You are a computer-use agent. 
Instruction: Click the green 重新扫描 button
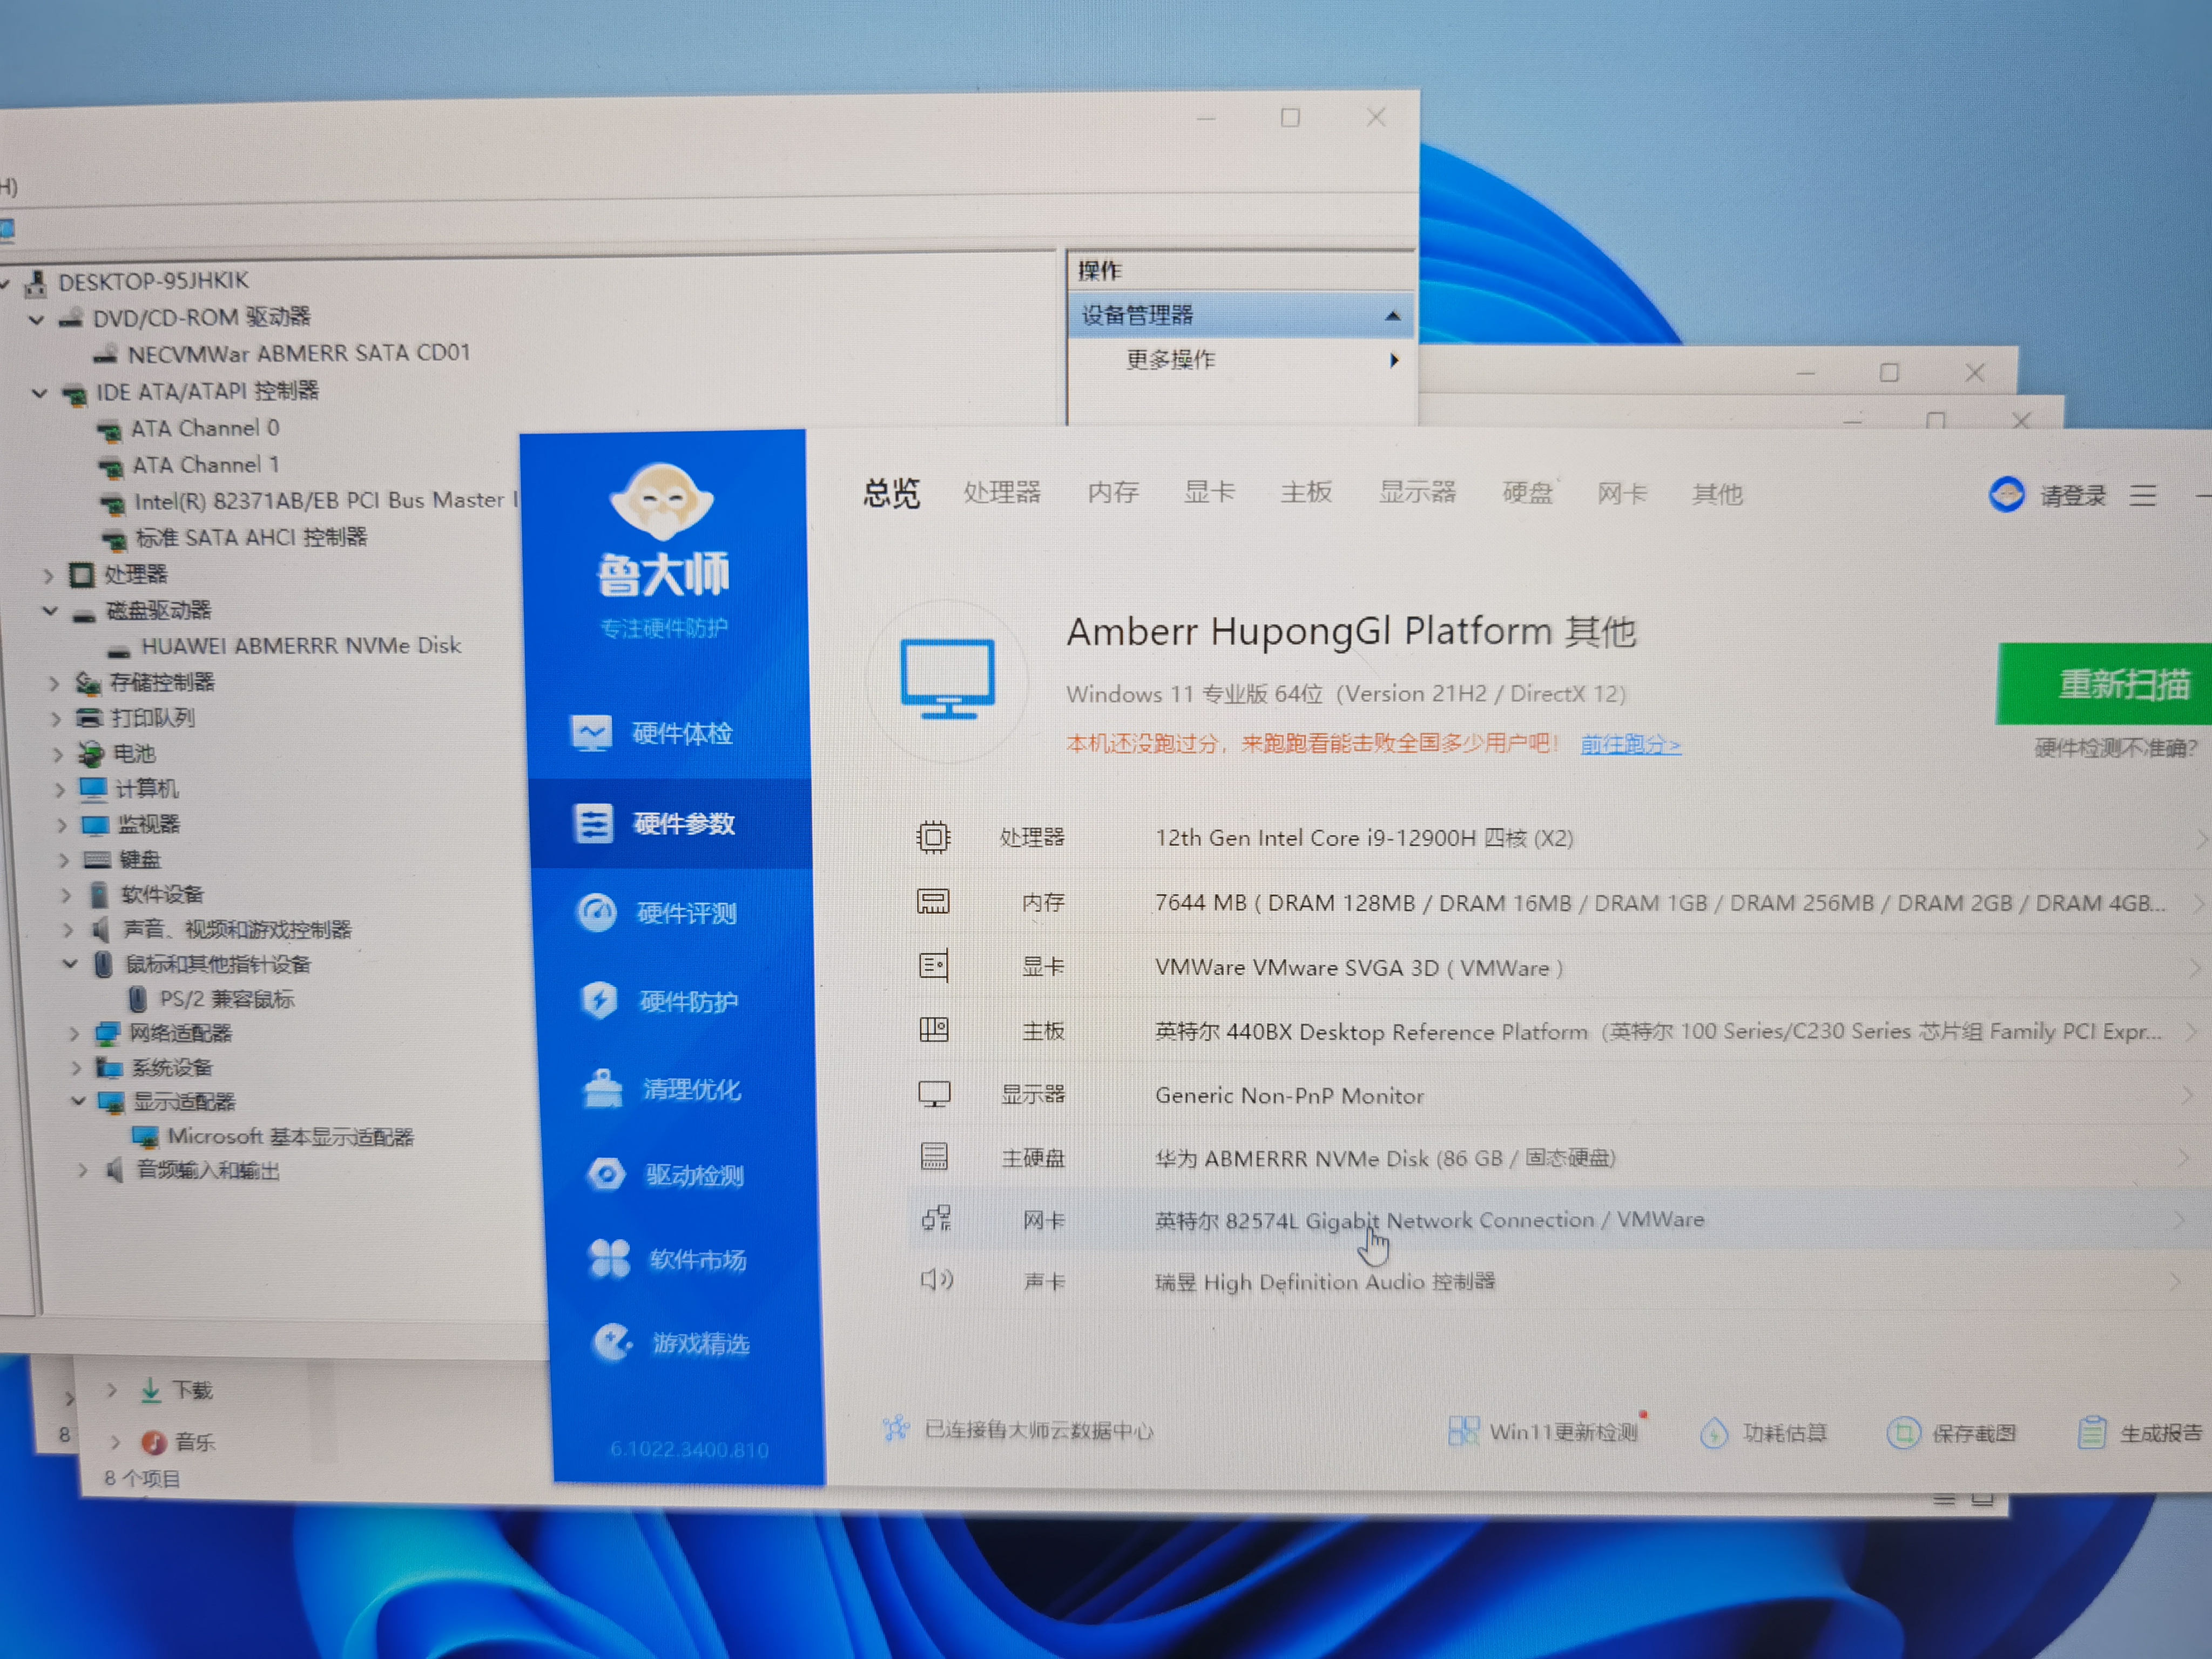tap(2104, 684)
